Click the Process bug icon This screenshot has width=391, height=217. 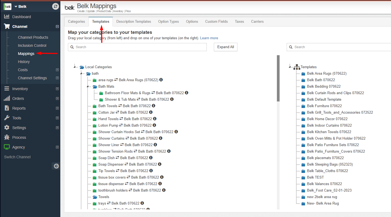point(7,137)
